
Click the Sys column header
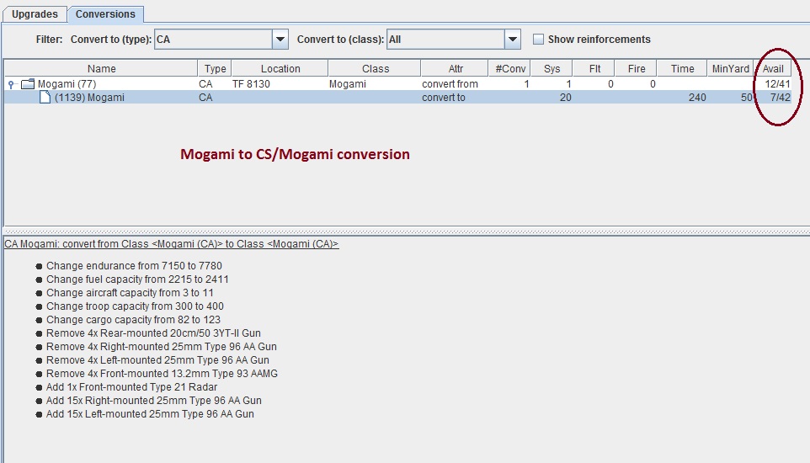click(552, 69)
